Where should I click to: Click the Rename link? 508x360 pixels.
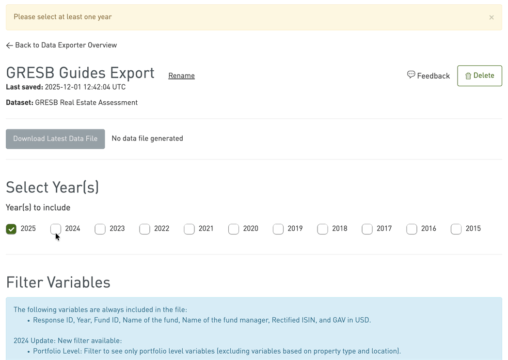point(181,76)
